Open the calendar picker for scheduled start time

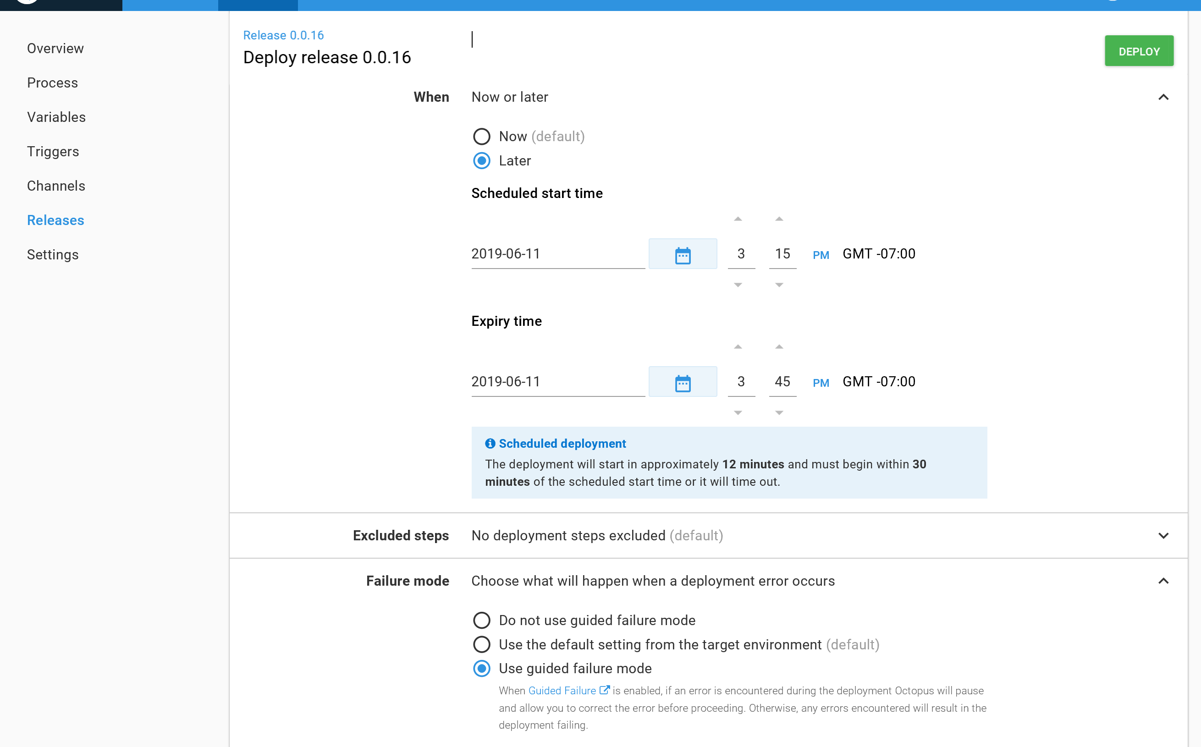683,253
